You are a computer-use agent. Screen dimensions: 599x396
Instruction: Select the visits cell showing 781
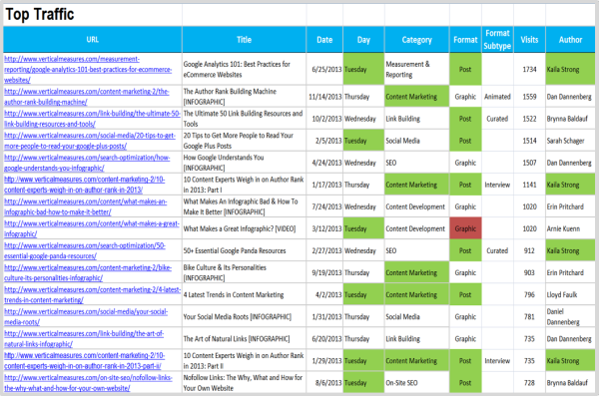point(529,316)
